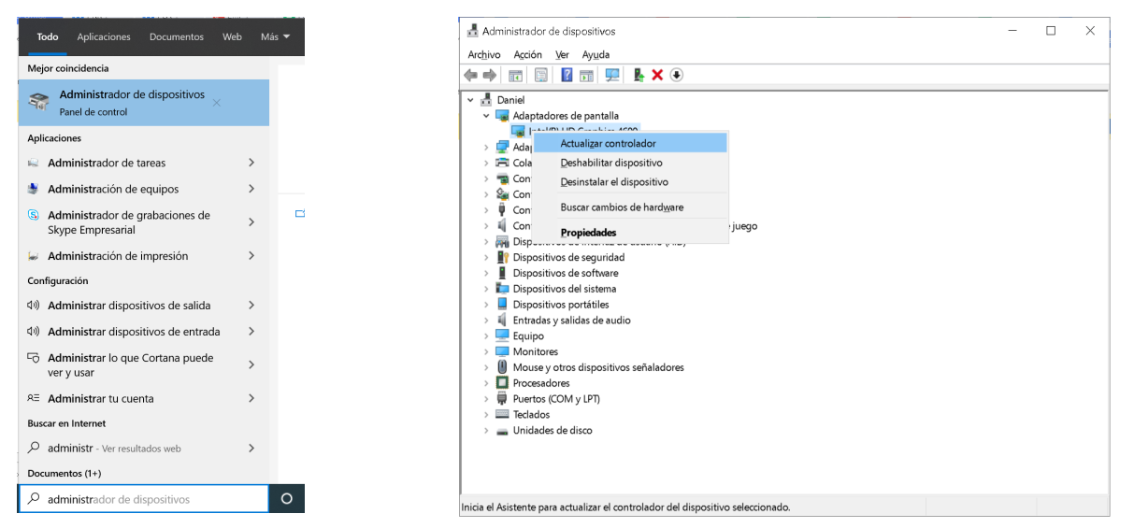Image resolution: width=1134 pixels, height=528 pixels.
Task: Click the Unidades de disco drive icon
Action: click(x=502, y=430)
